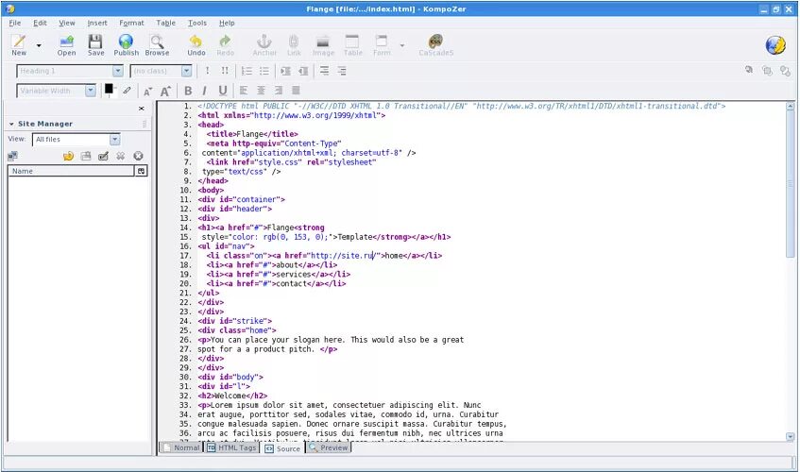Collapse the Site Manager panel
The image size is (800, 472).
coord(11,124)
